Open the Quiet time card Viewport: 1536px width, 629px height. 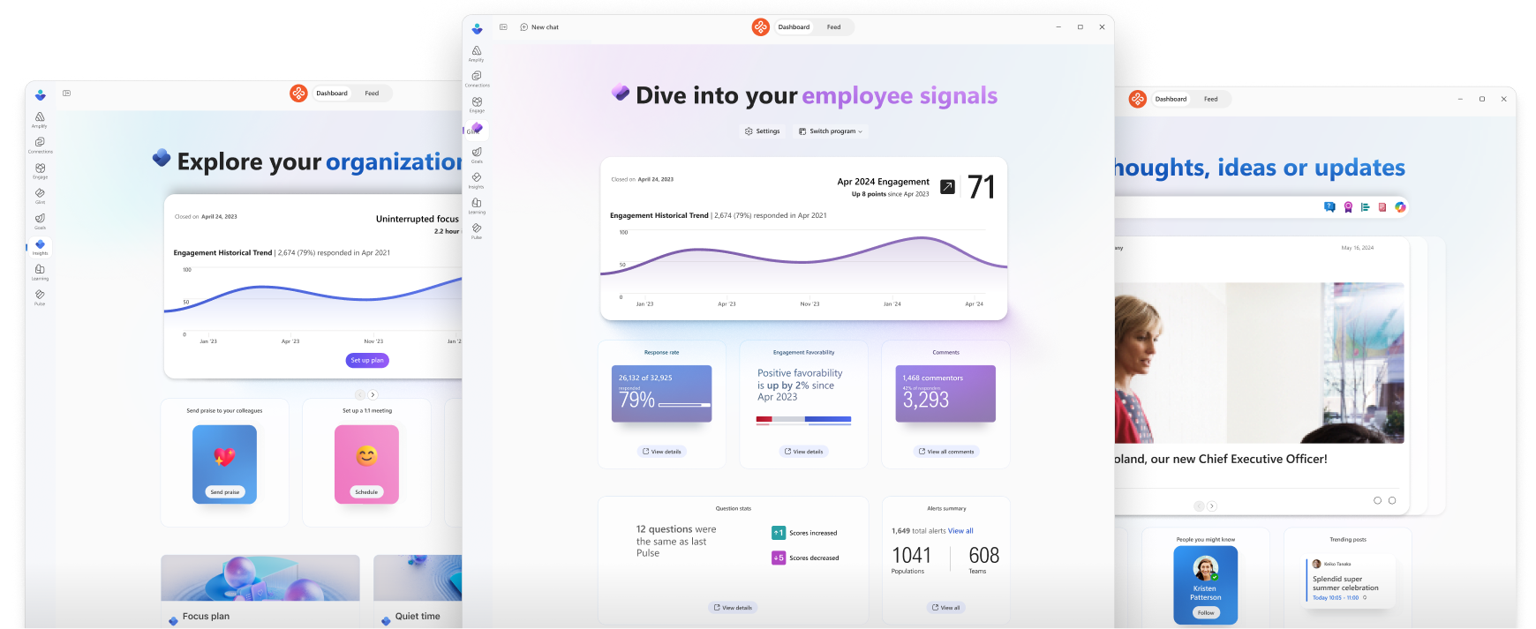click(418, 591)
